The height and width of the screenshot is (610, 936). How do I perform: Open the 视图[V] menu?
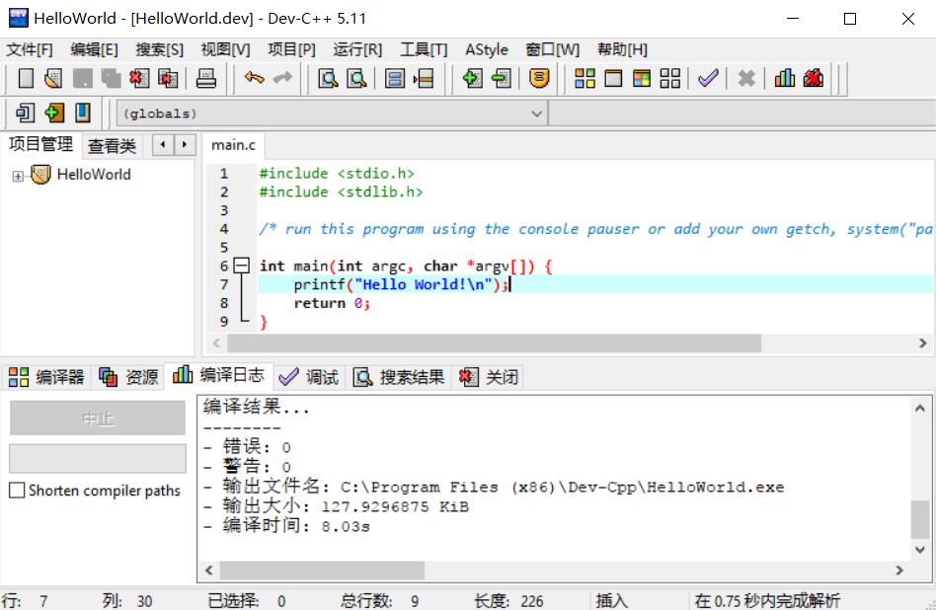tap(226, 49)
